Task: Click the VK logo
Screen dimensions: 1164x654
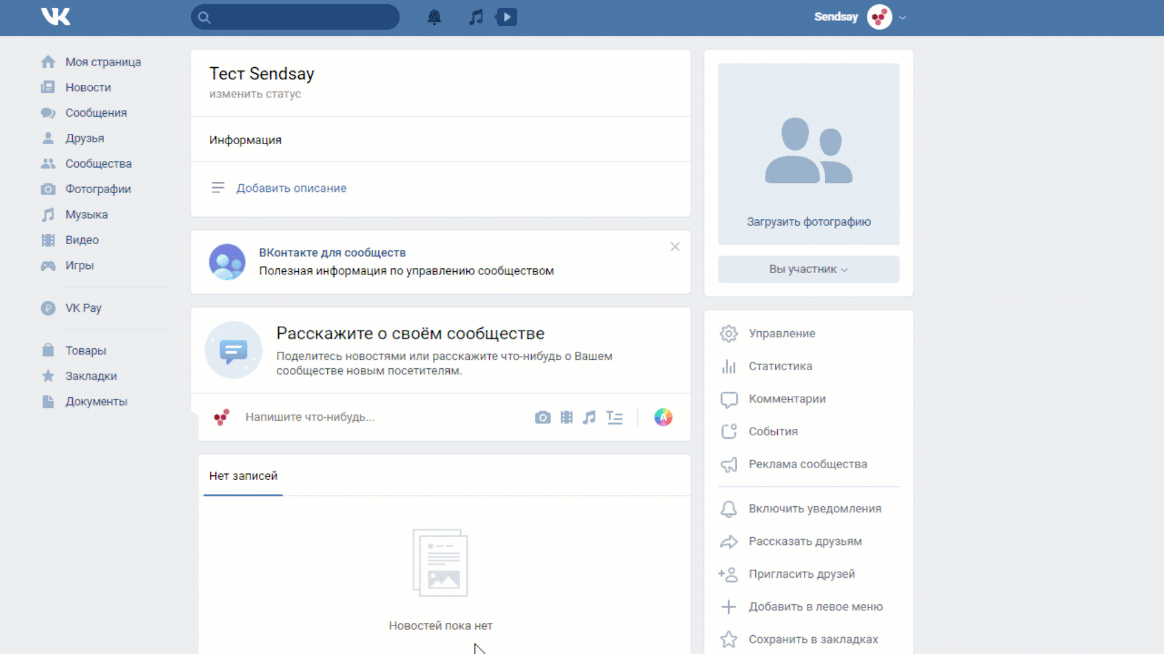Action: (55, 16)
